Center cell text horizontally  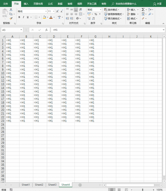point(72,14)
